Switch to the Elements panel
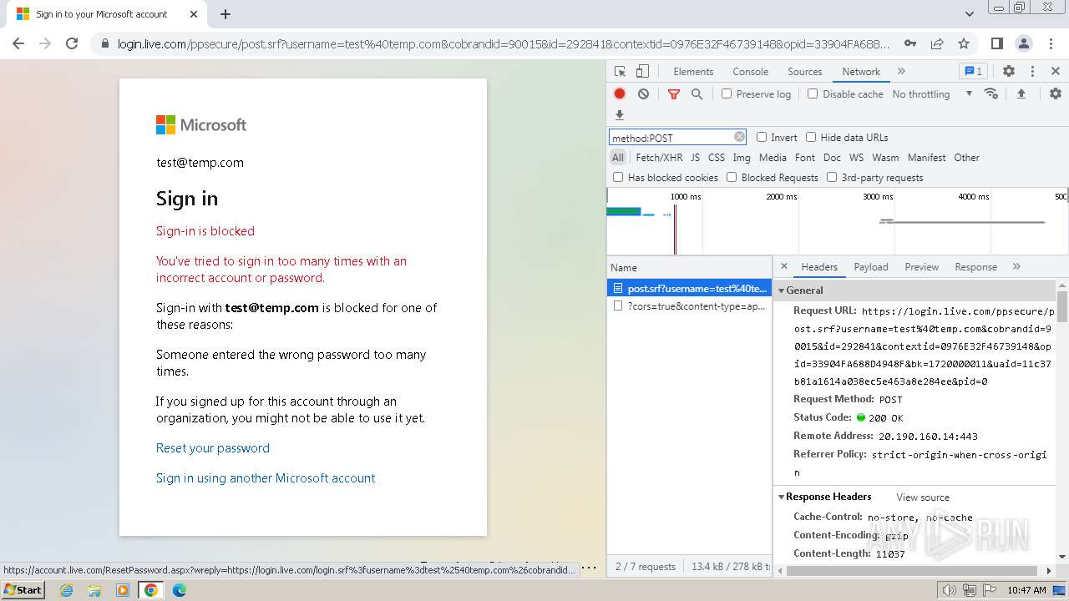The height and width of the screenshot is (601, 1069). point(693,72)
